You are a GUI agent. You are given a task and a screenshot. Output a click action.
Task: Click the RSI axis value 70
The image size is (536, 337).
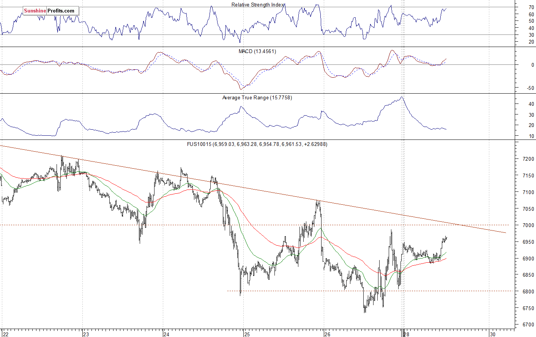[x=531, y=8]
